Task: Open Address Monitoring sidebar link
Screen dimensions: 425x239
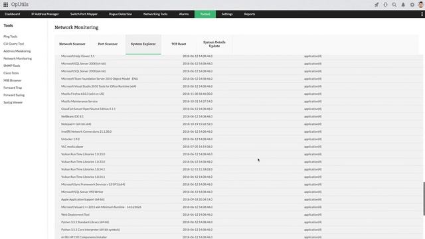Action: point(17,51)
